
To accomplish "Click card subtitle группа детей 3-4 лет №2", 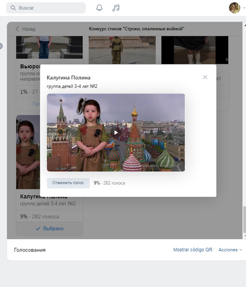I will tap(48, 204).
